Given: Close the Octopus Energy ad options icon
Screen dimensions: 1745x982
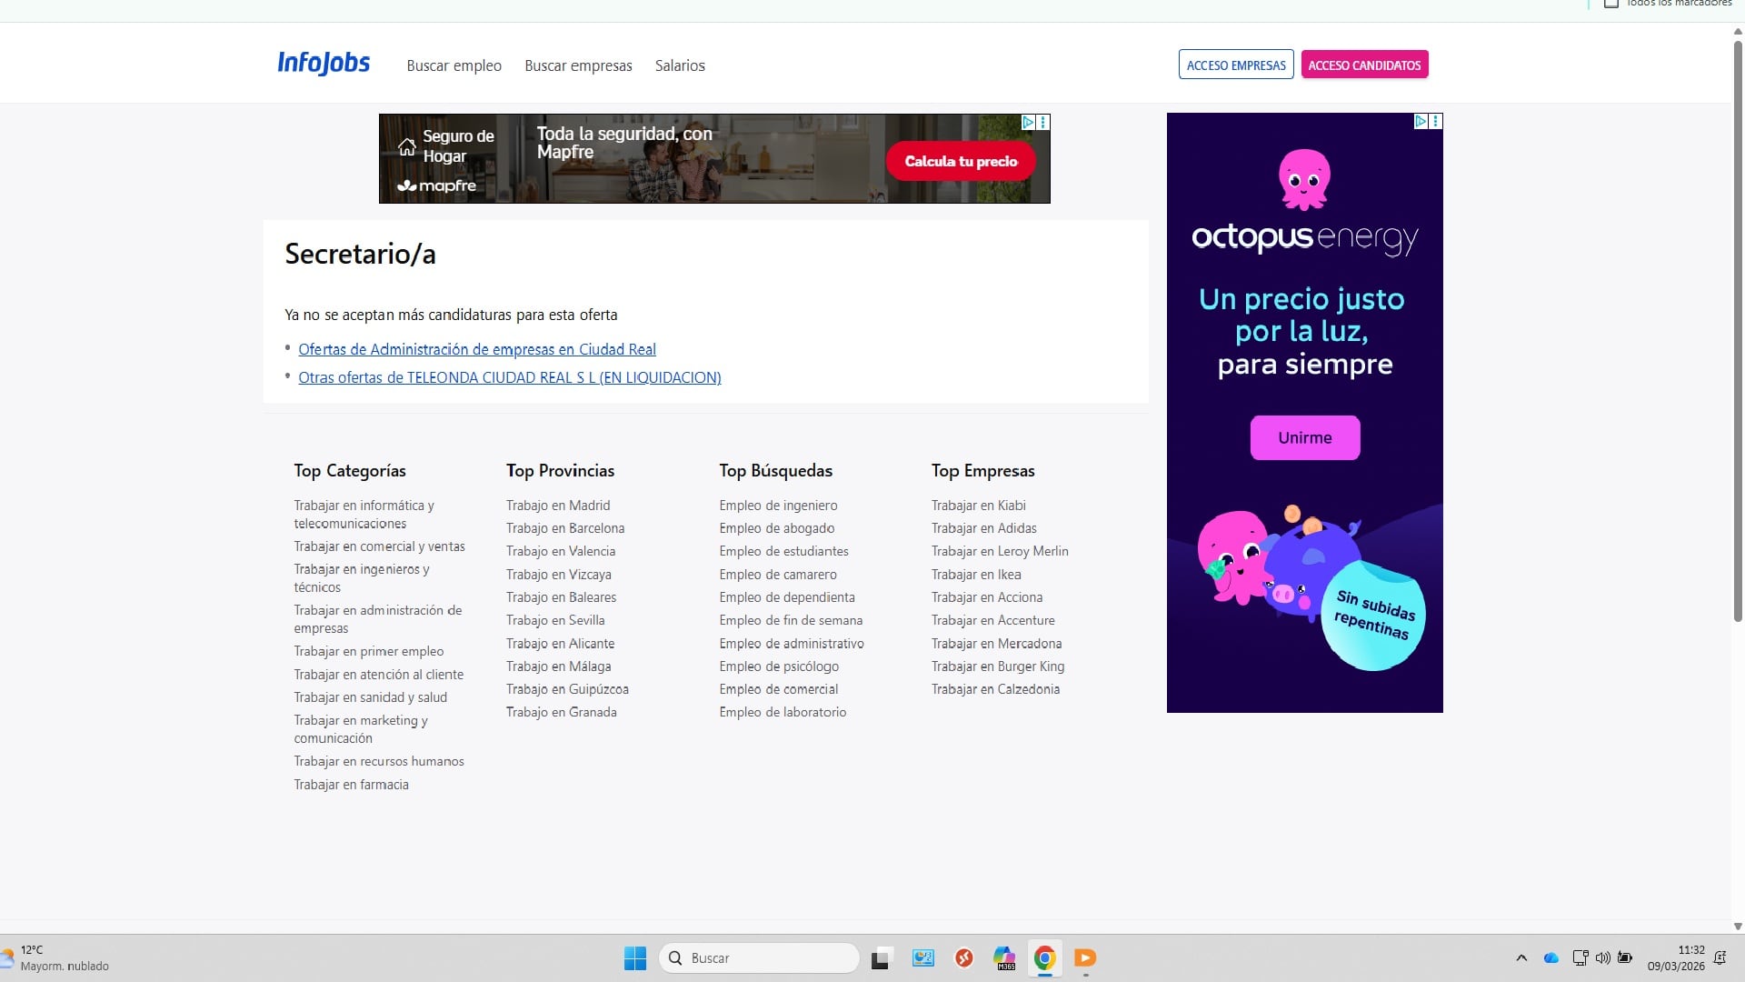Looking at the screenshot, I should [x=1436, y=121].
